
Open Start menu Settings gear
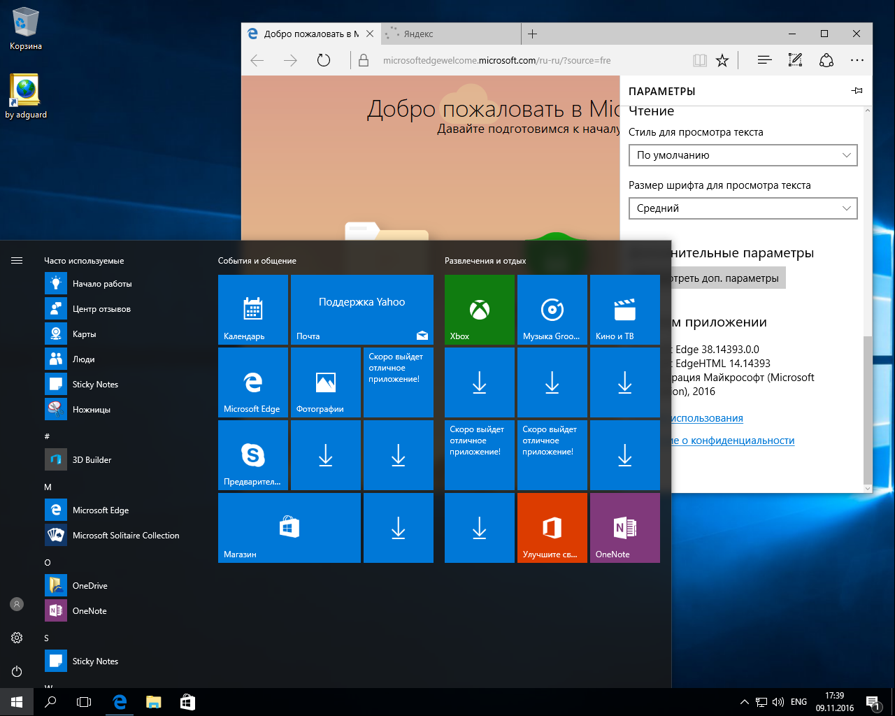pyautogui.click(x=17, y=638)
